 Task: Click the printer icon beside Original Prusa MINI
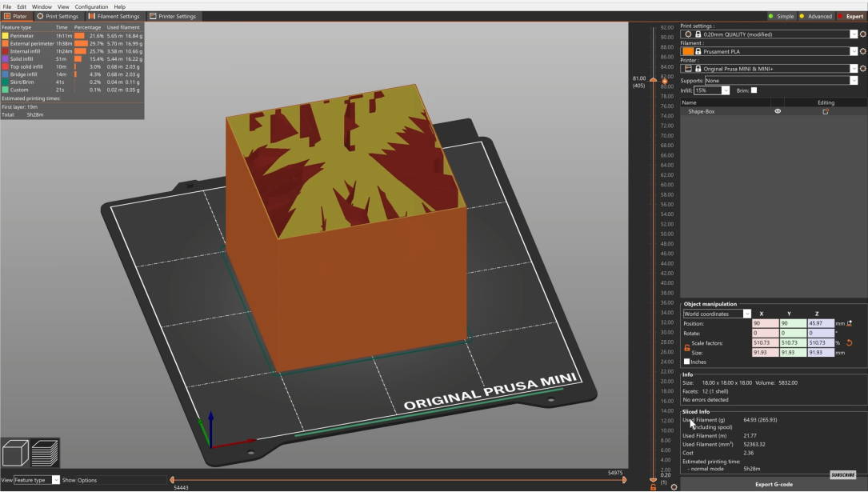[x=688, y=69]
